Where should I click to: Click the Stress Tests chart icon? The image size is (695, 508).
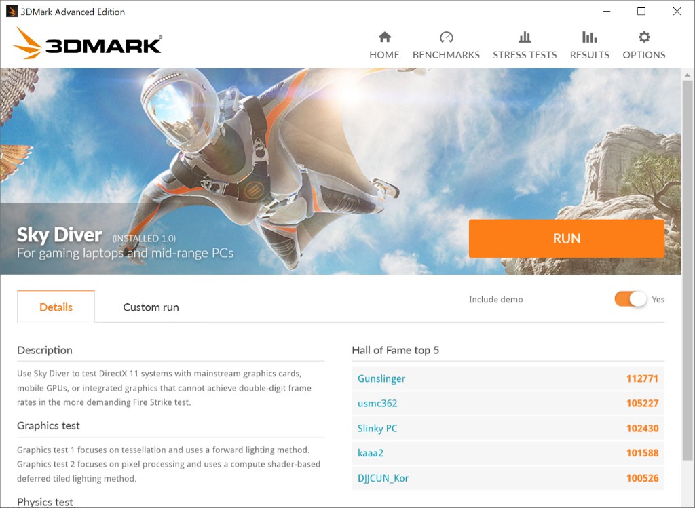pyautogui.click(x=525, y=37)
